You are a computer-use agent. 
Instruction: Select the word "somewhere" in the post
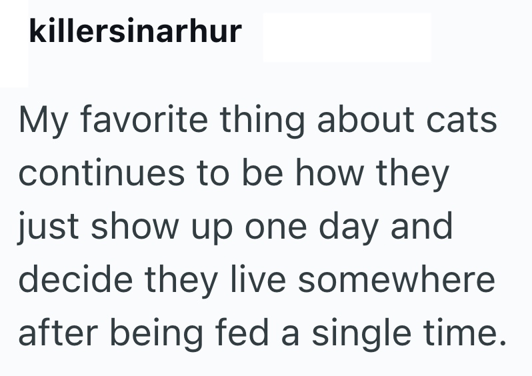pos(396,280)
